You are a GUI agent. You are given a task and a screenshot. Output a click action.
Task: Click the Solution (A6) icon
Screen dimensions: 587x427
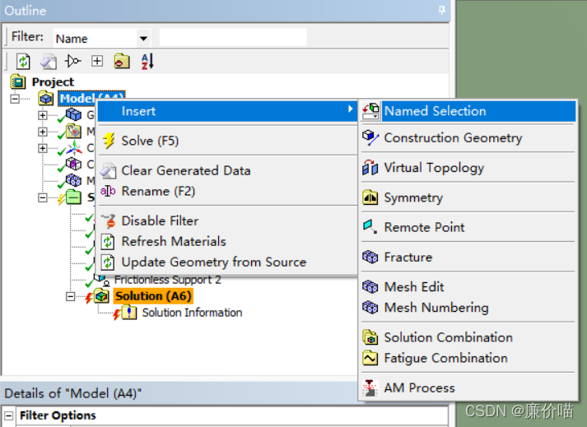[101, 296]
